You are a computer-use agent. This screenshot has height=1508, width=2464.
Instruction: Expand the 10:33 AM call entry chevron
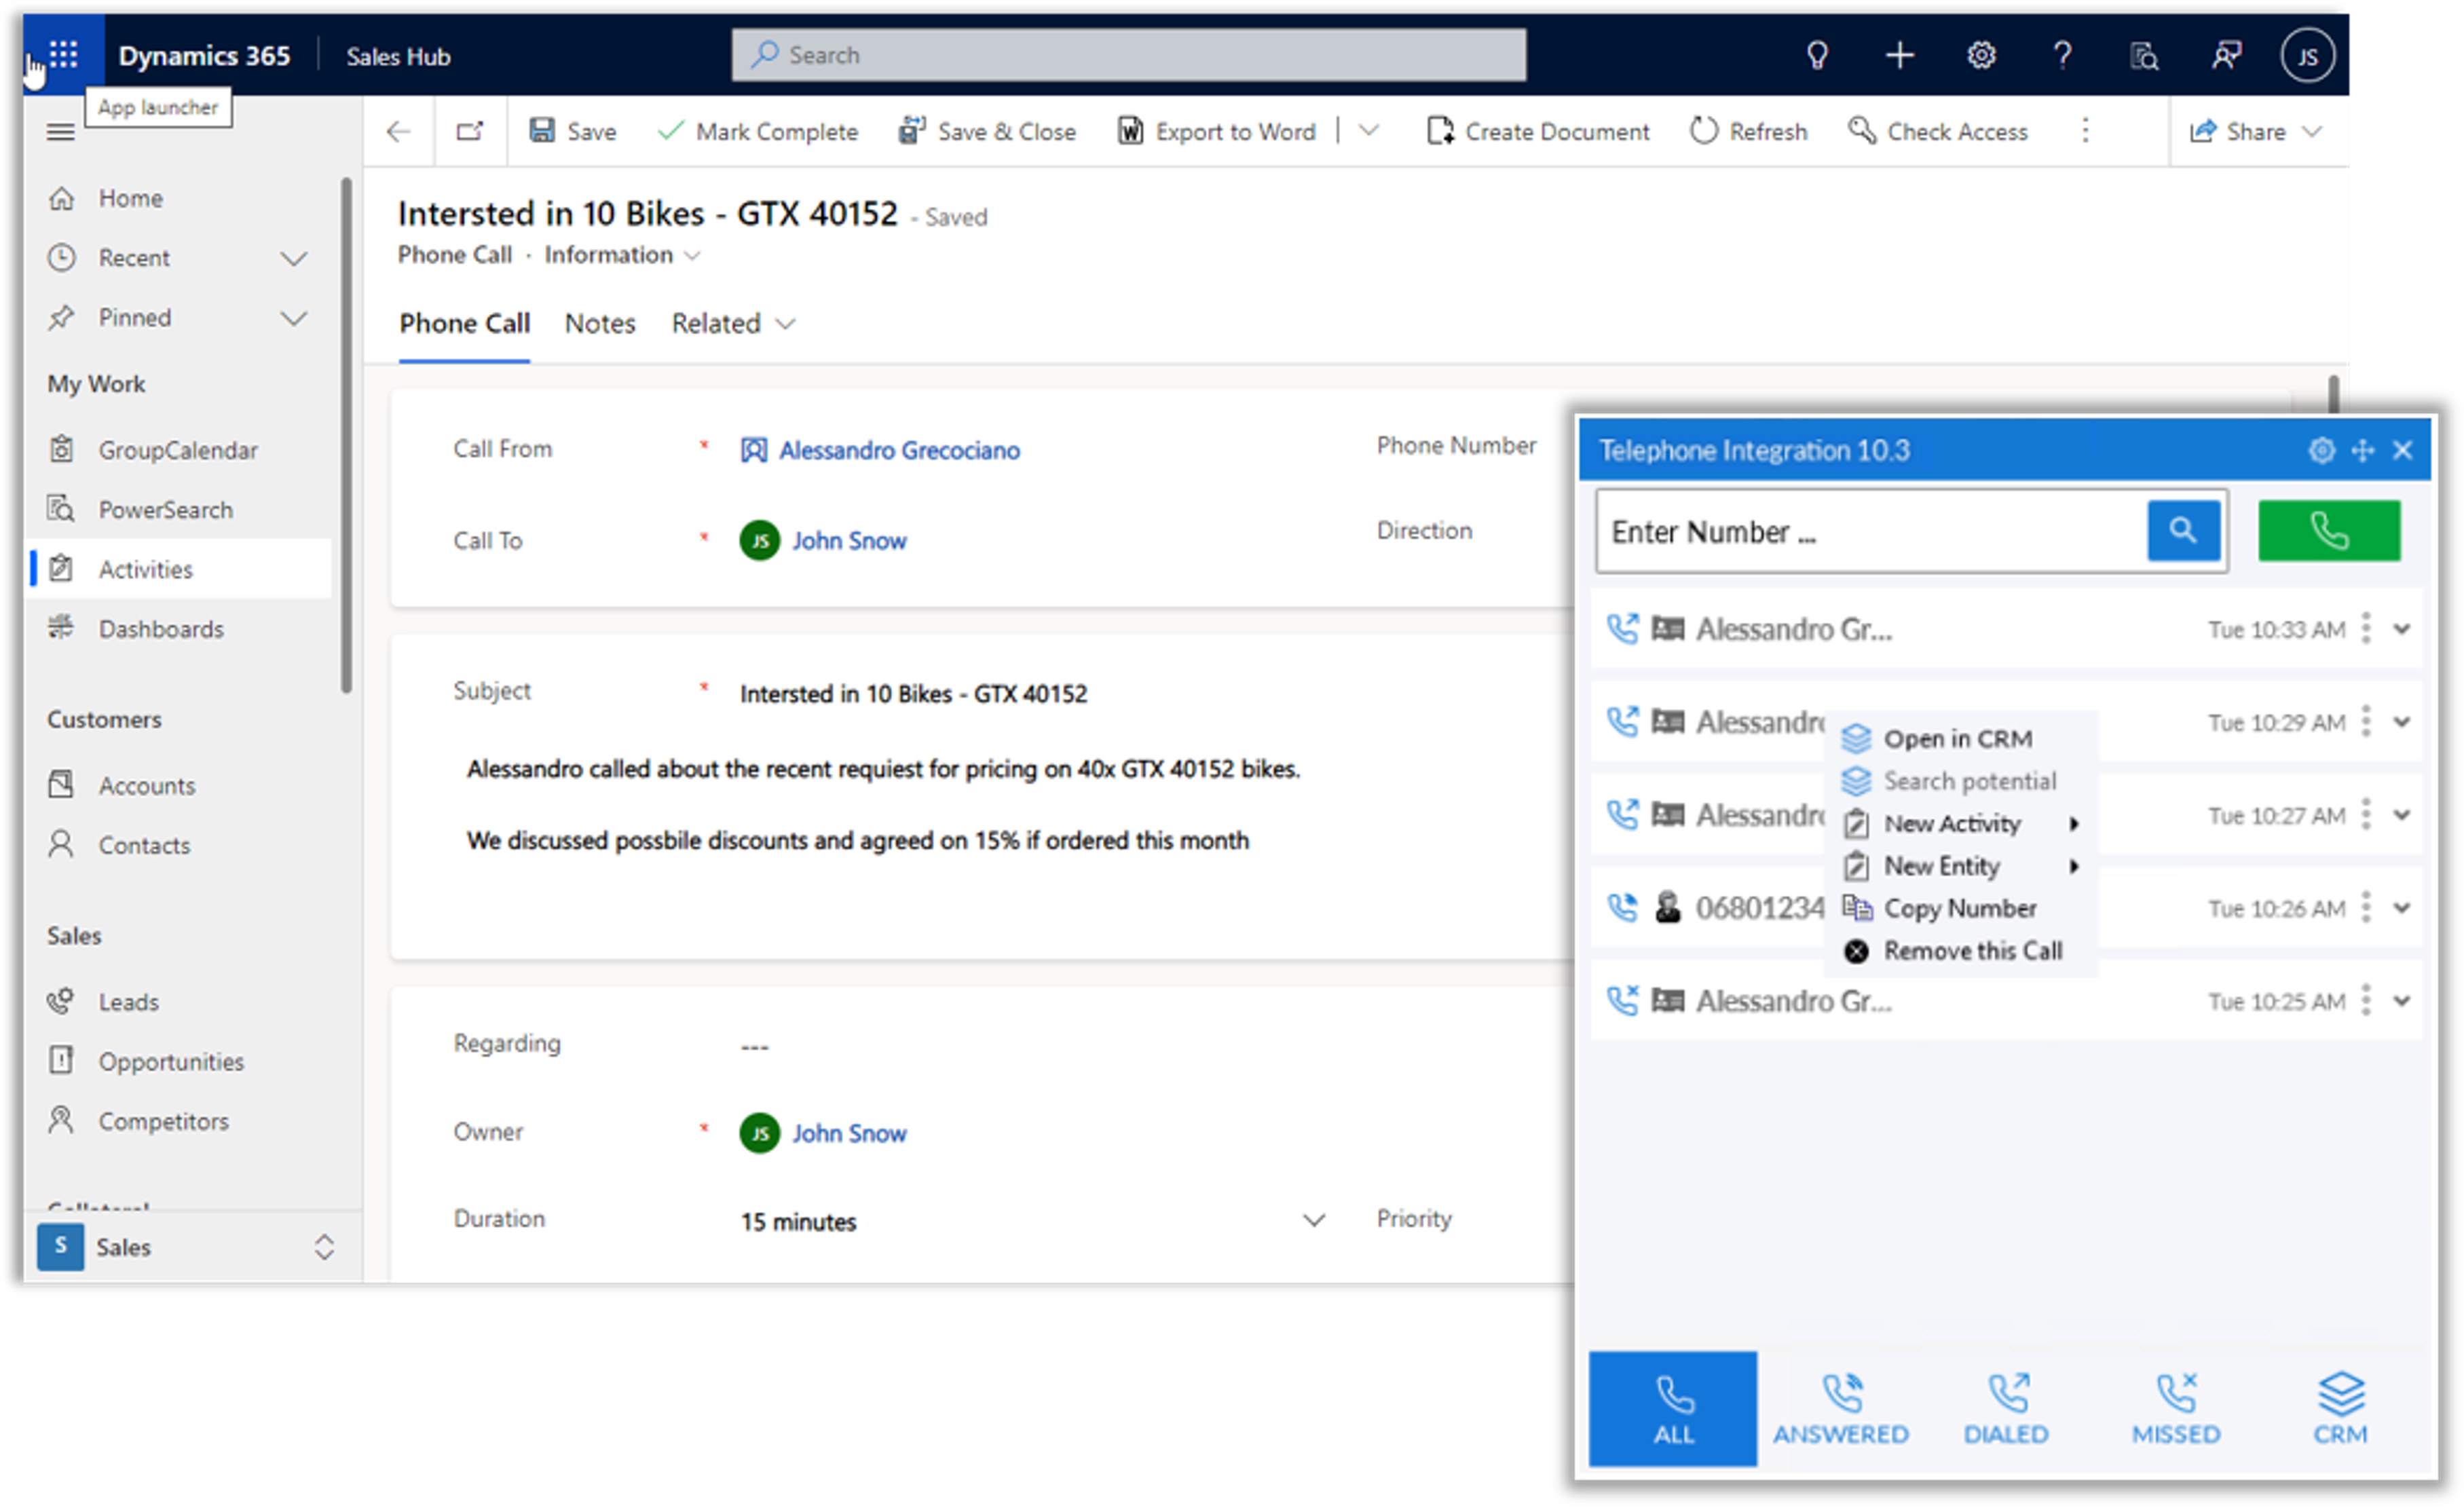[x=2401, y=628]
